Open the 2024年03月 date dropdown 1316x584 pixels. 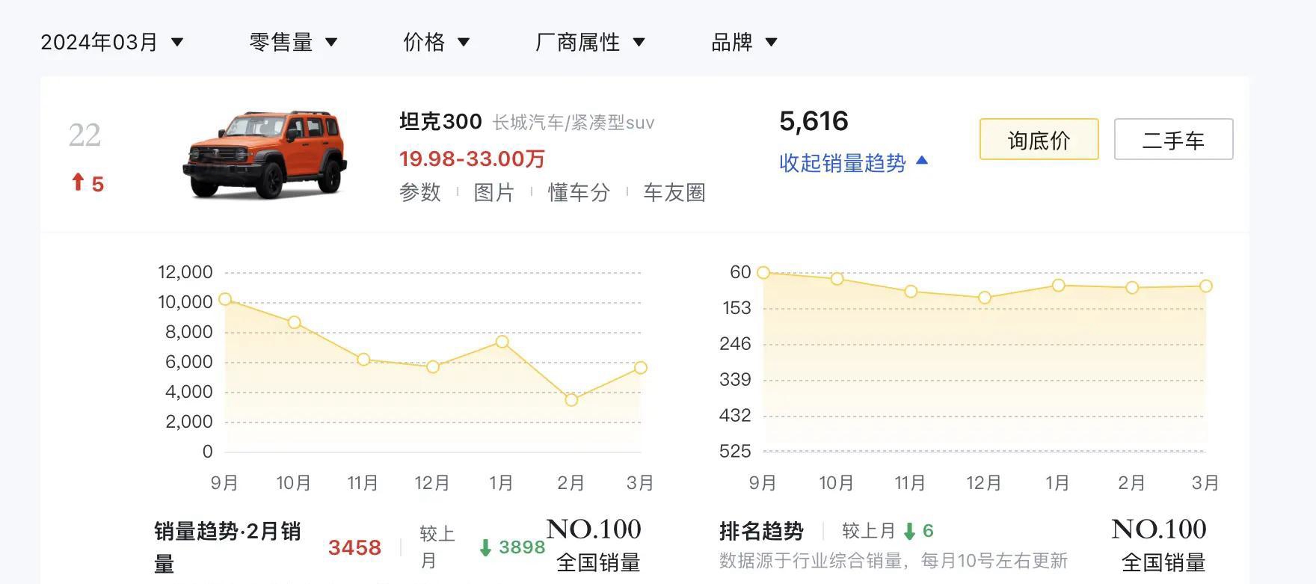tap(112, 42)
